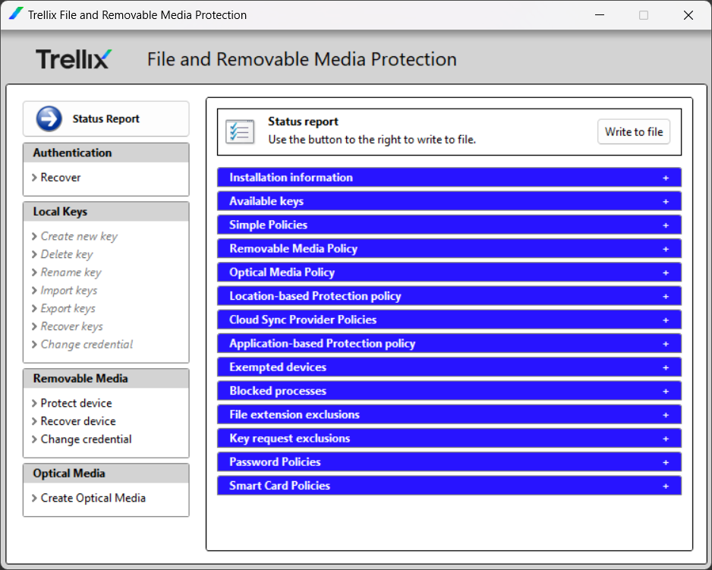Click the plus icon on Exempted devices
The image size is (712, 570).
click(666, 367)
